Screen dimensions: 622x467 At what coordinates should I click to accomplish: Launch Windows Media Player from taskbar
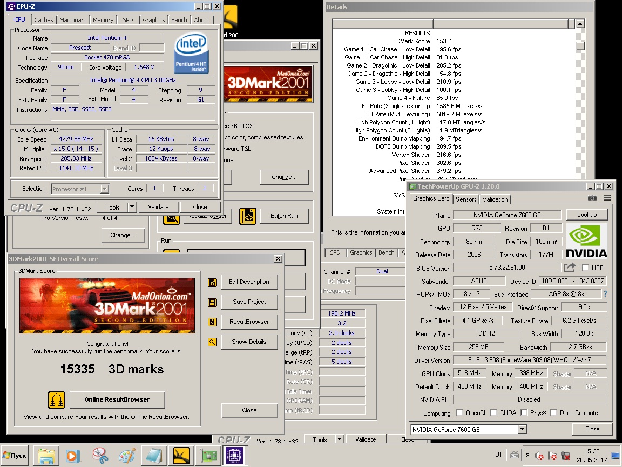(x=72, y=456)
